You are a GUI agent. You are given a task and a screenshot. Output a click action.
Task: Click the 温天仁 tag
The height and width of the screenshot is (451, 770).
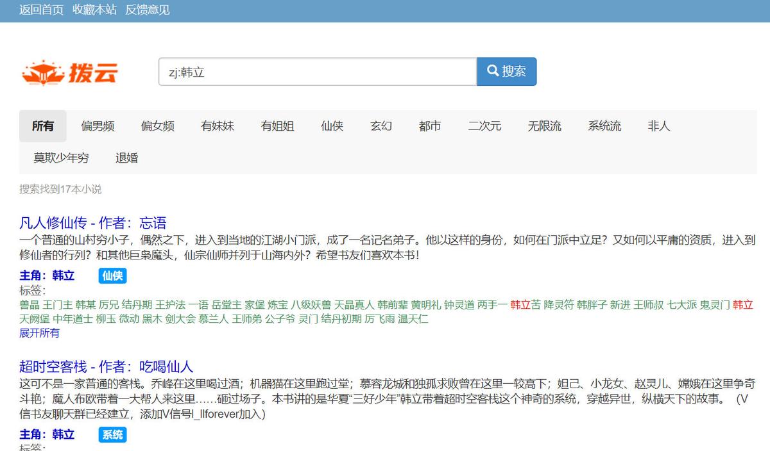[x=413, y=318]
